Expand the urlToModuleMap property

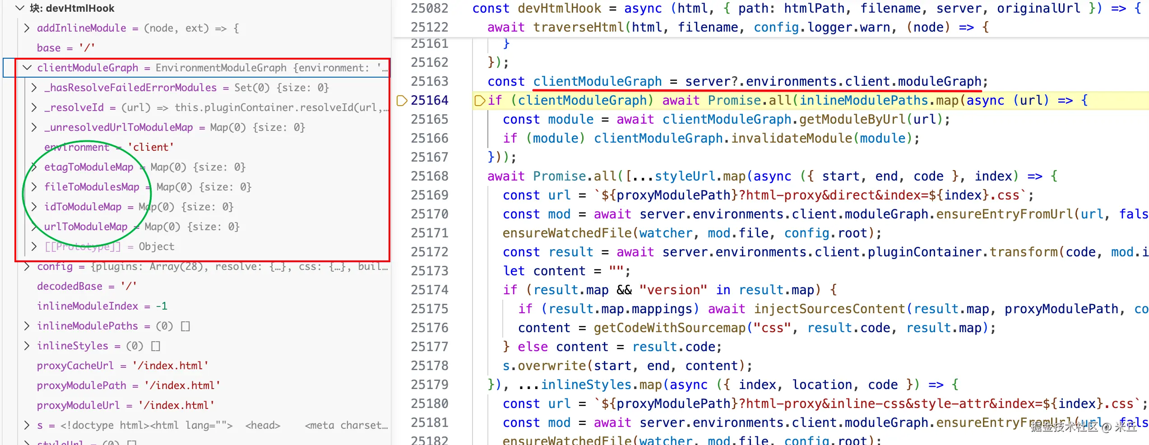34,227
